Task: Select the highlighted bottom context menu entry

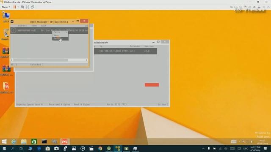Action: [60, 38]
